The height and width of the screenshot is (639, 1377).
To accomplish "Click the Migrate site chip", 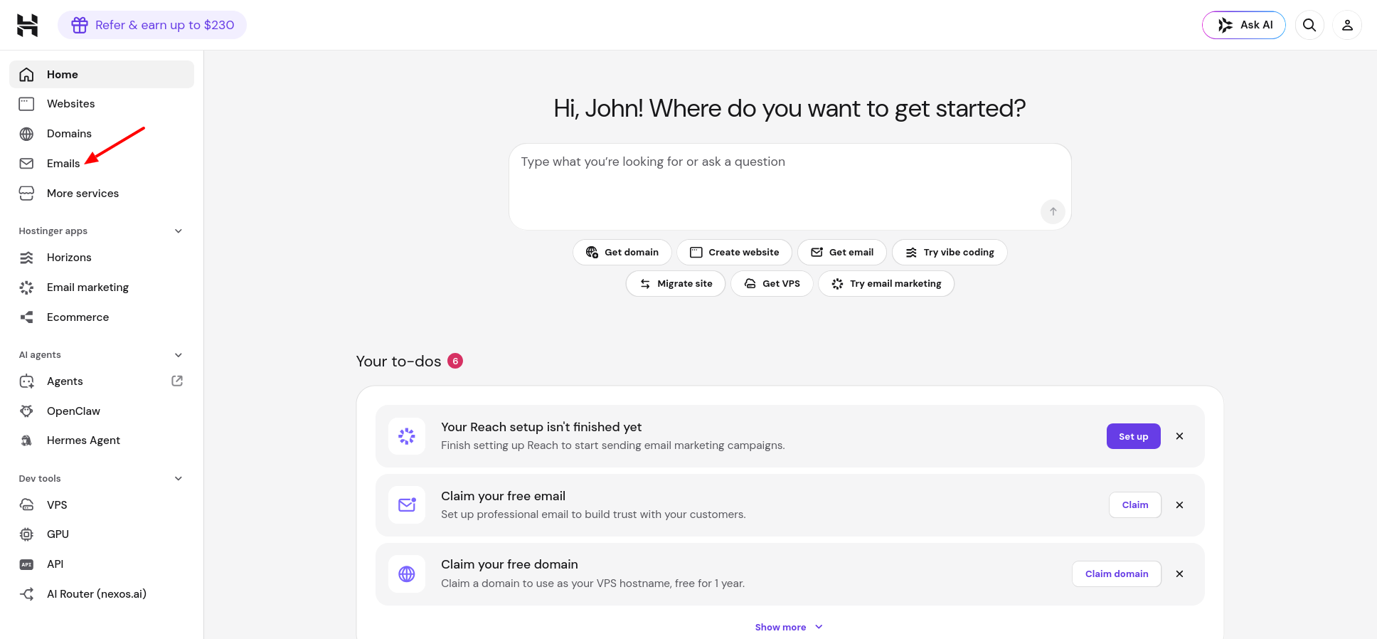I will coord(676,284).
